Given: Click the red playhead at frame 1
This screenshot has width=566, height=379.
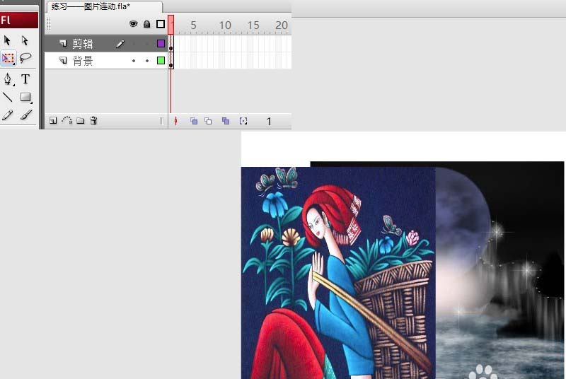Looking at the screenshot, I should 171,25.
